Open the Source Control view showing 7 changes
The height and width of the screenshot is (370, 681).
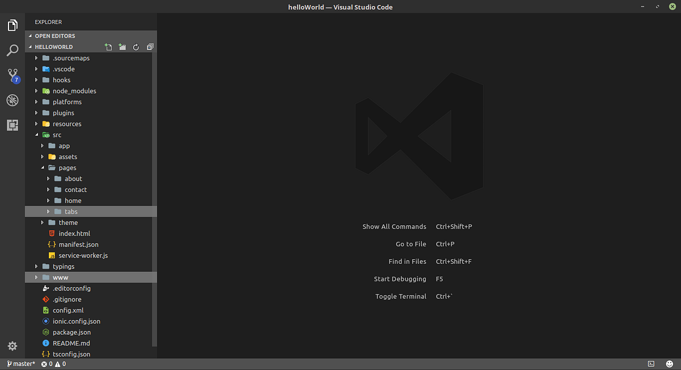(12, 75)
